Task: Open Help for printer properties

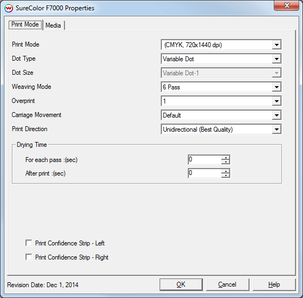Action: pos(274,284)
